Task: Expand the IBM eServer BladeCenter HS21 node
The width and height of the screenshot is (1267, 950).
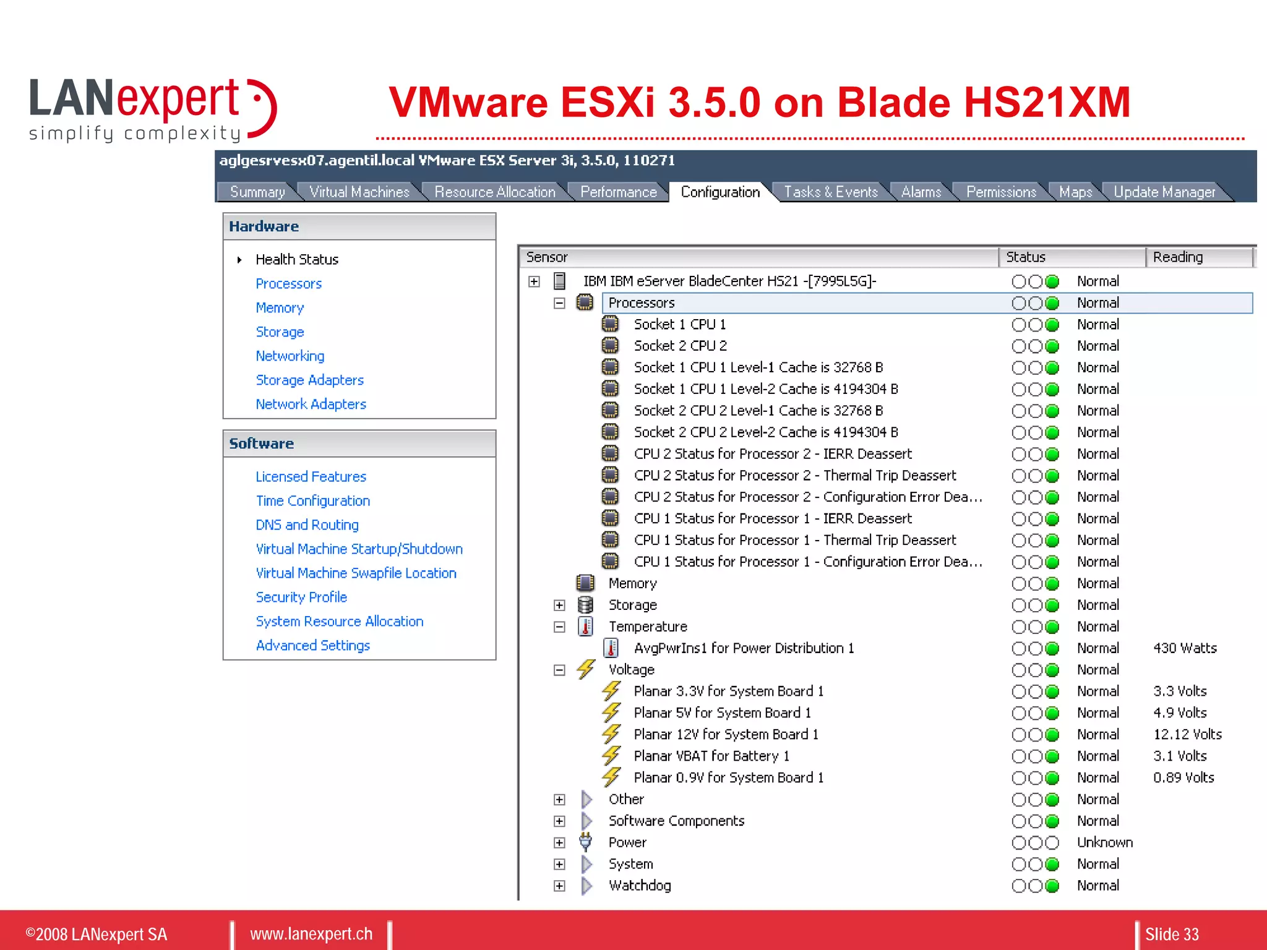Action: 535,282
